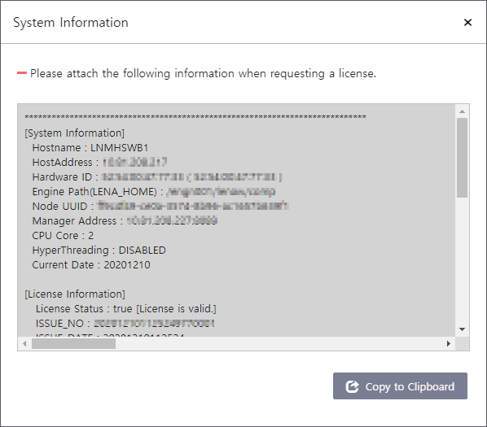
Task: Click the license request instruction text
Action: coord(203,73)
